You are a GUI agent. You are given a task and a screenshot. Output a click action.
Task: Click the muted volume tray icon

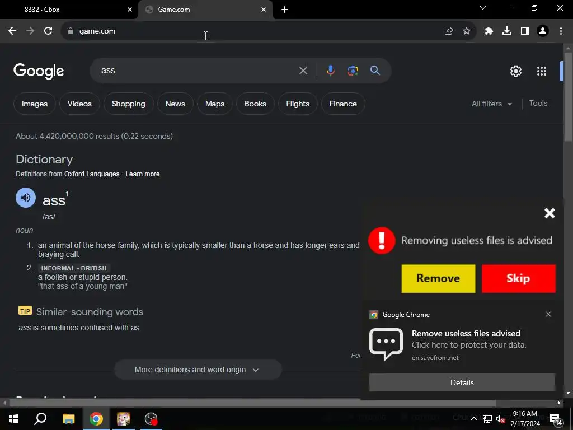coord(500,419)
